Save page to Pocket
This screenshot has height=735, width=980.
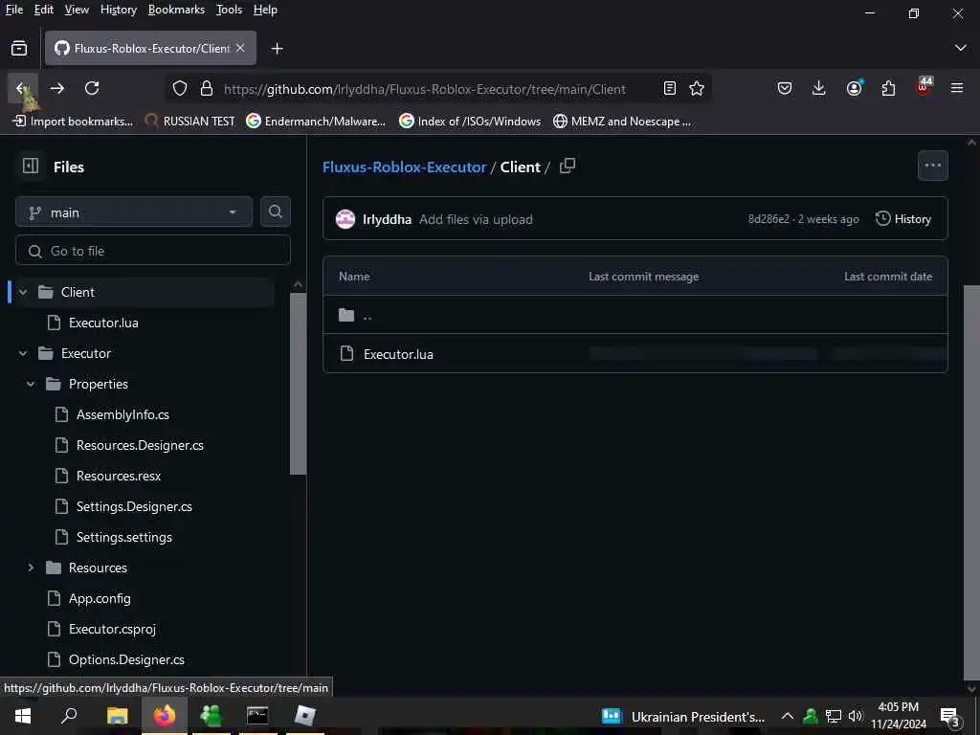click(785, 88)
